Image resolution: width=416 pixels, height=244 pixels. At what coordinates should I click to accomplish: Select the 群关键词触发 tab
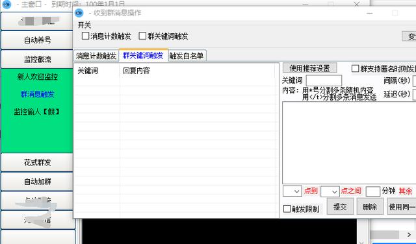click(x=143, y=55)
